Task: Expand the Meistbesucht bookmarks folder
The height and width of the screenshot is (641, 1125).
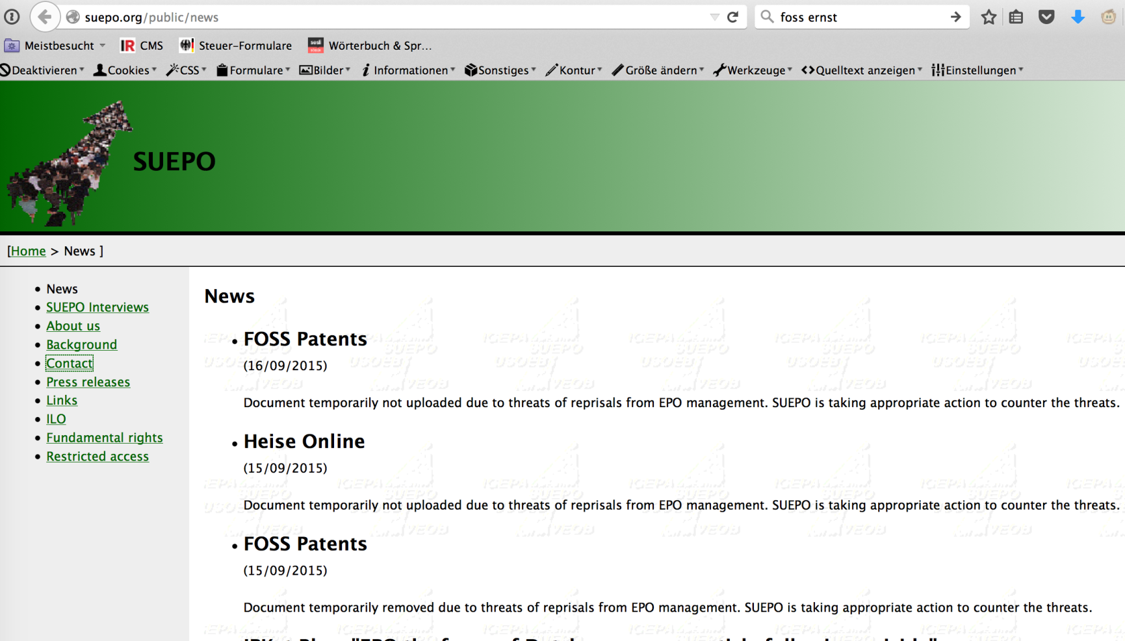Action: (55, 45)
